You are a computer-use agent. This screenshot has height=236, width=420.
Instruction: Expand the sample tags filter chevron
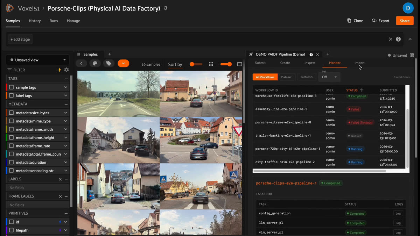coord(65,87)
